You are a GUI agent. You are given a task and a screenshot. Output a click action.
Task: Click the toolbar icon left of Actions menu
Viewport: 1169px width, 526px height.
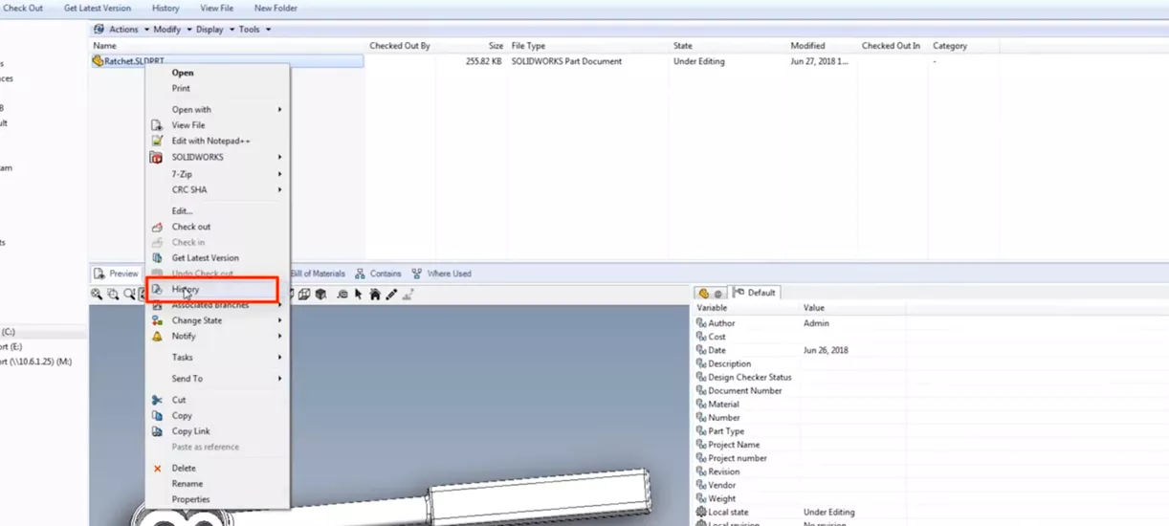click(99, 30)
